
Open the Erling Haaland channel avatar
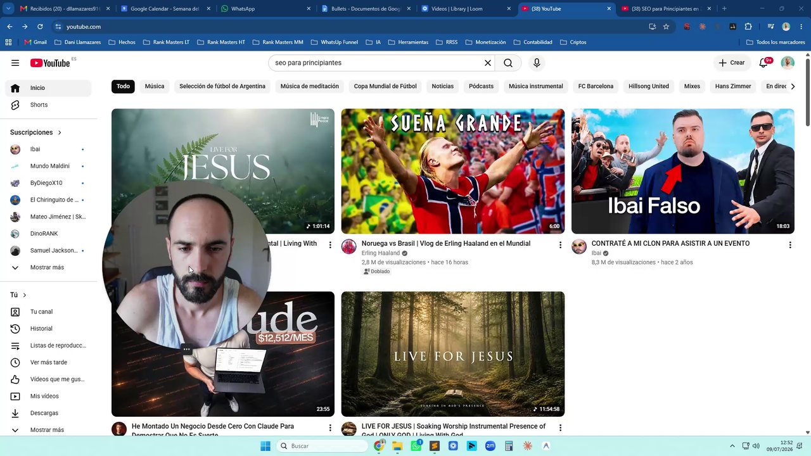point(349,247)
